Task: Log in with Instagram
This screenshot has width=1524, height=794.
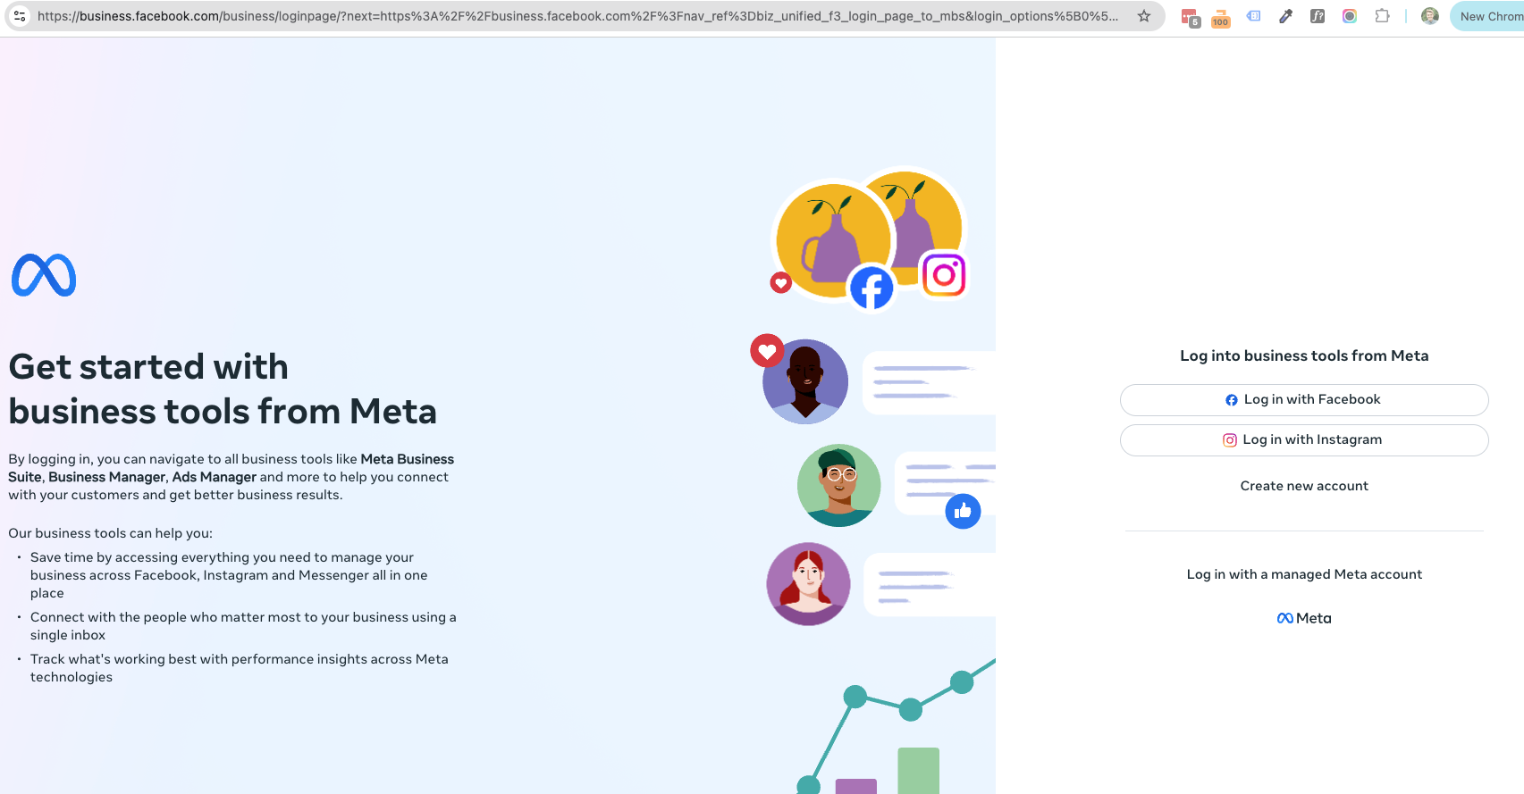Action: pos(1304,440)
